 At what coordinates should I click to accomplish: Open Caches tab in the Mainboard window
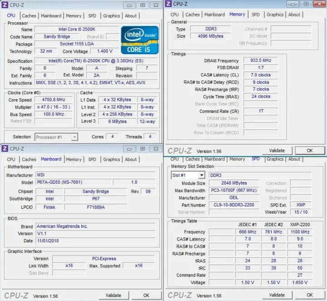[29, 160]
